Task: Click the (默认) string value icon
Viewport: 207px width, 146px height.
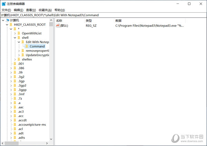Action: 58,26
